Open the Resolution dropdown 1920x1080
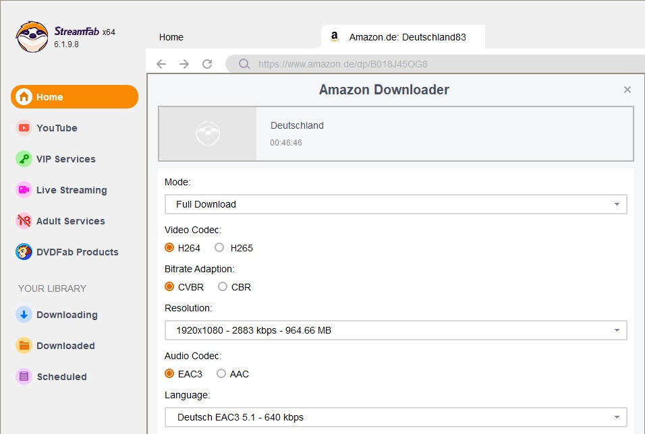The height and width of the screenshot is (434, 645). (395, 330)
